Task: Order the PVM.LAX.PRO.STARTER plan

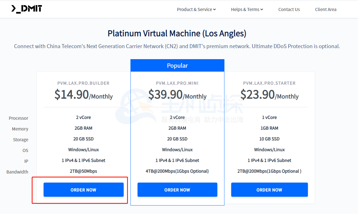Action: (269, 190)
